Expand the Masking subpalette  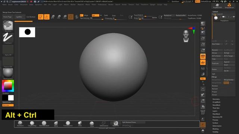tap(215, 129)
